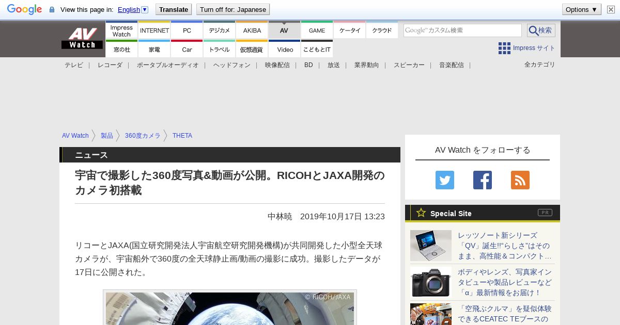Go to THETA breadcrumb
620x325 pixels.
point(182,136)
